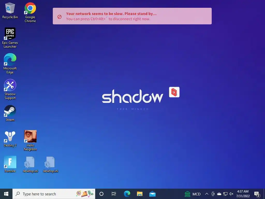The width and height of the screenshot is (265, 199).
Task: Click the red Shadow quick menu icon
Action: click(174, 92)
